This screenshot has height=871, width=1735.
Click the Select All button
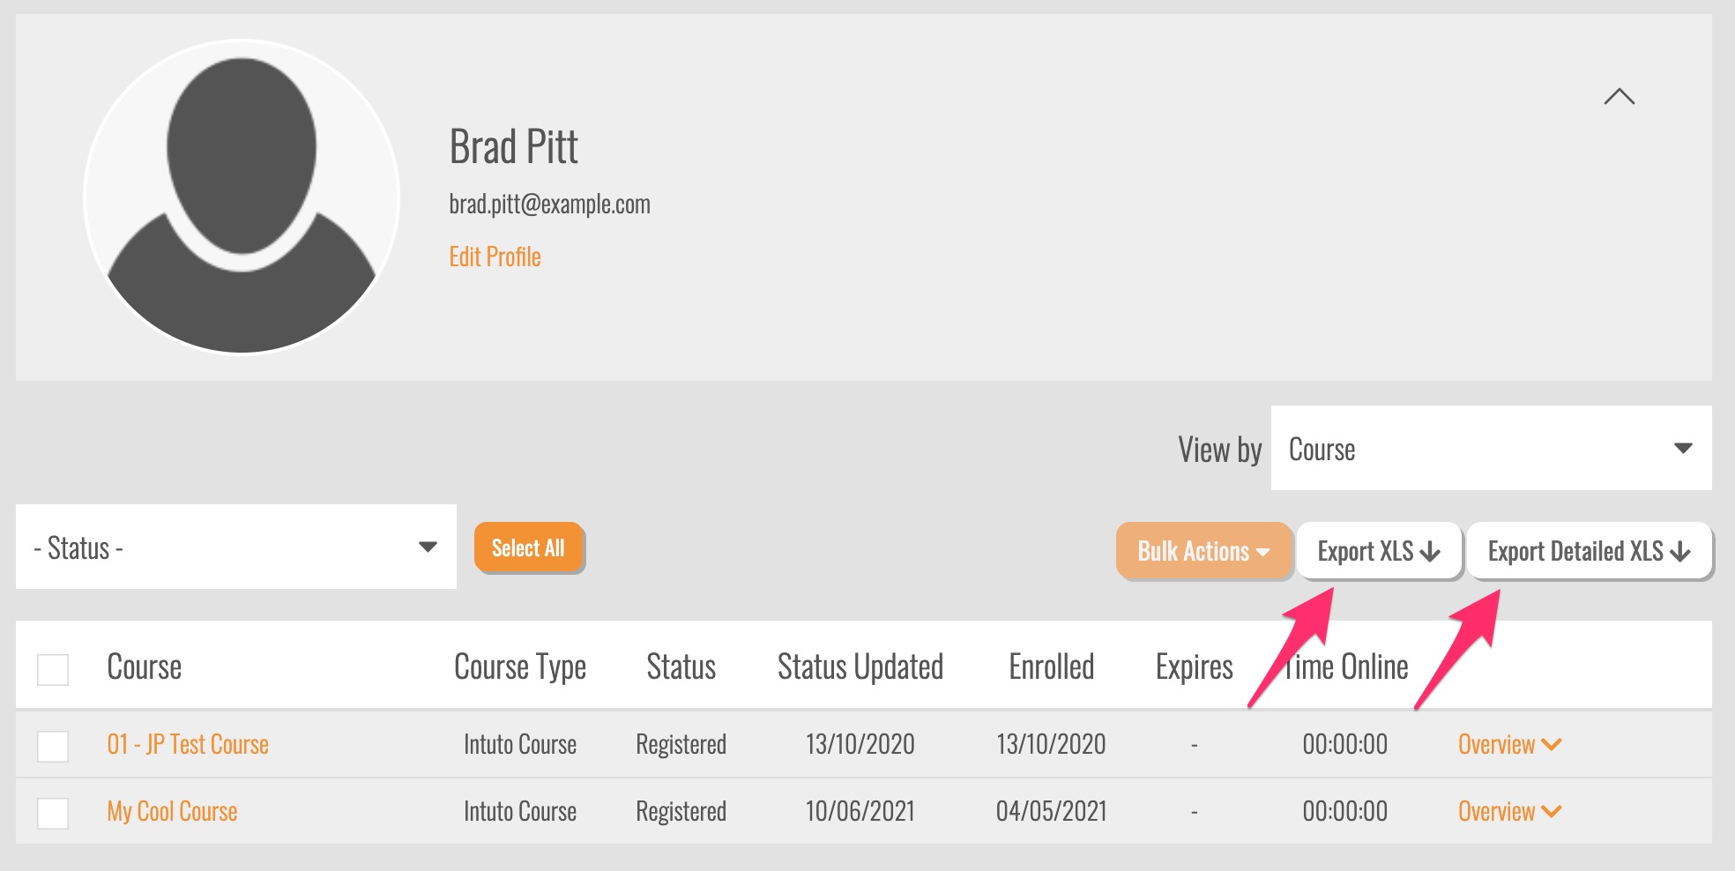[x=528, y=548]
